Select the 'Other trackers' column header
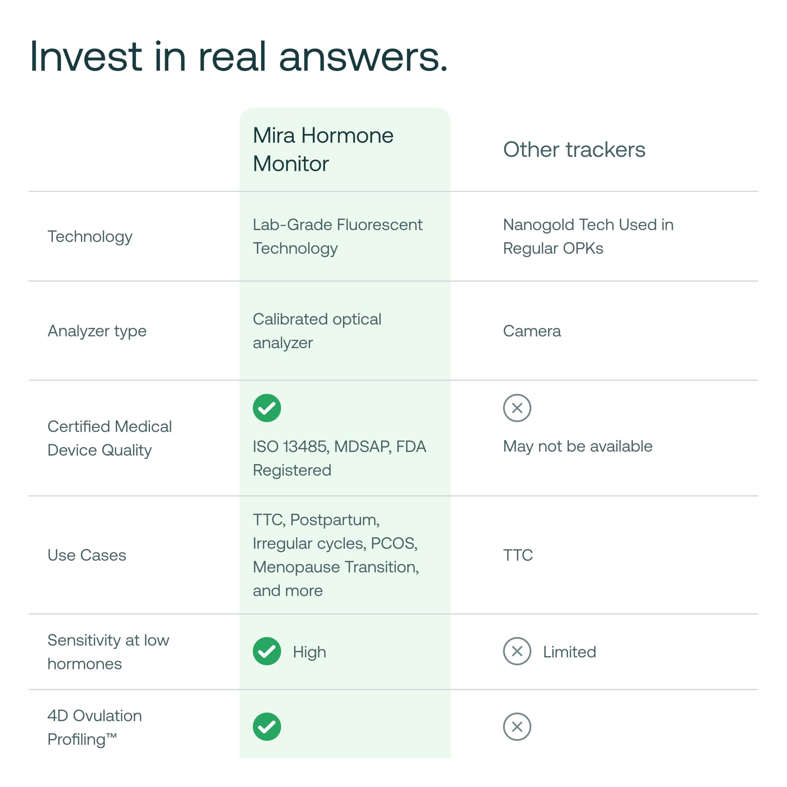The height and width of the screenshot is (787, 787). point(574,149)
